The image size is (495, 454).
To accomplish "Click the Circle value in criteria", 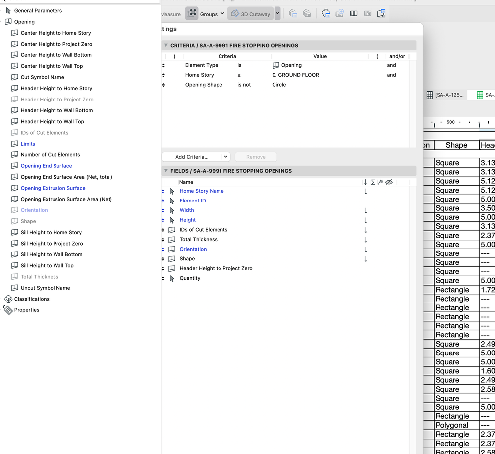I will coord(279,85).
